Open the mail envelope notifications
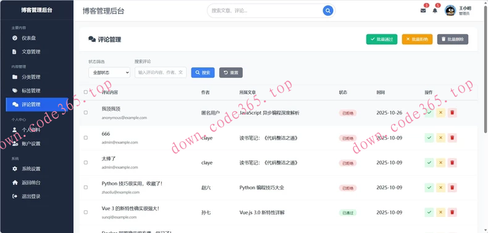Viewport: 488px width, 233px height. (x=423, y=10)
